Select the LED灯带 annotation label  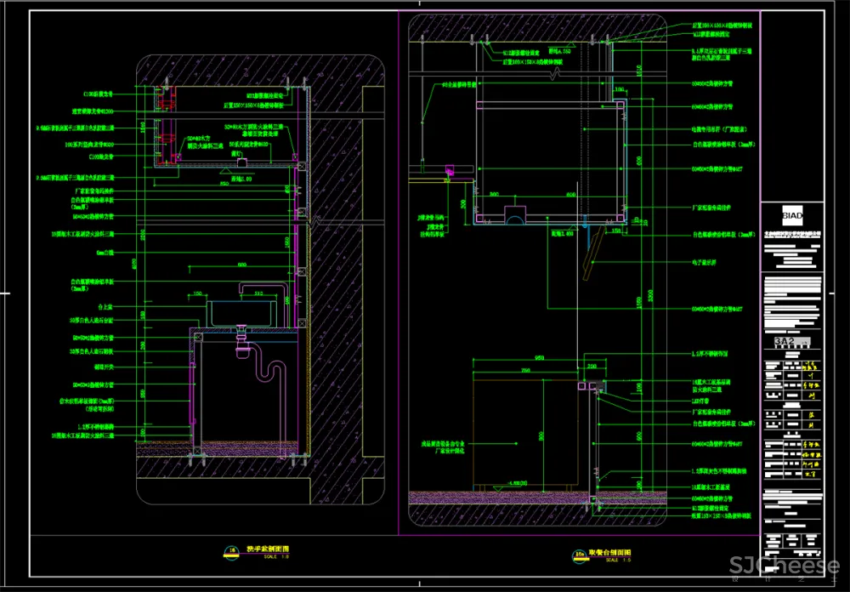tap(700, 399)
